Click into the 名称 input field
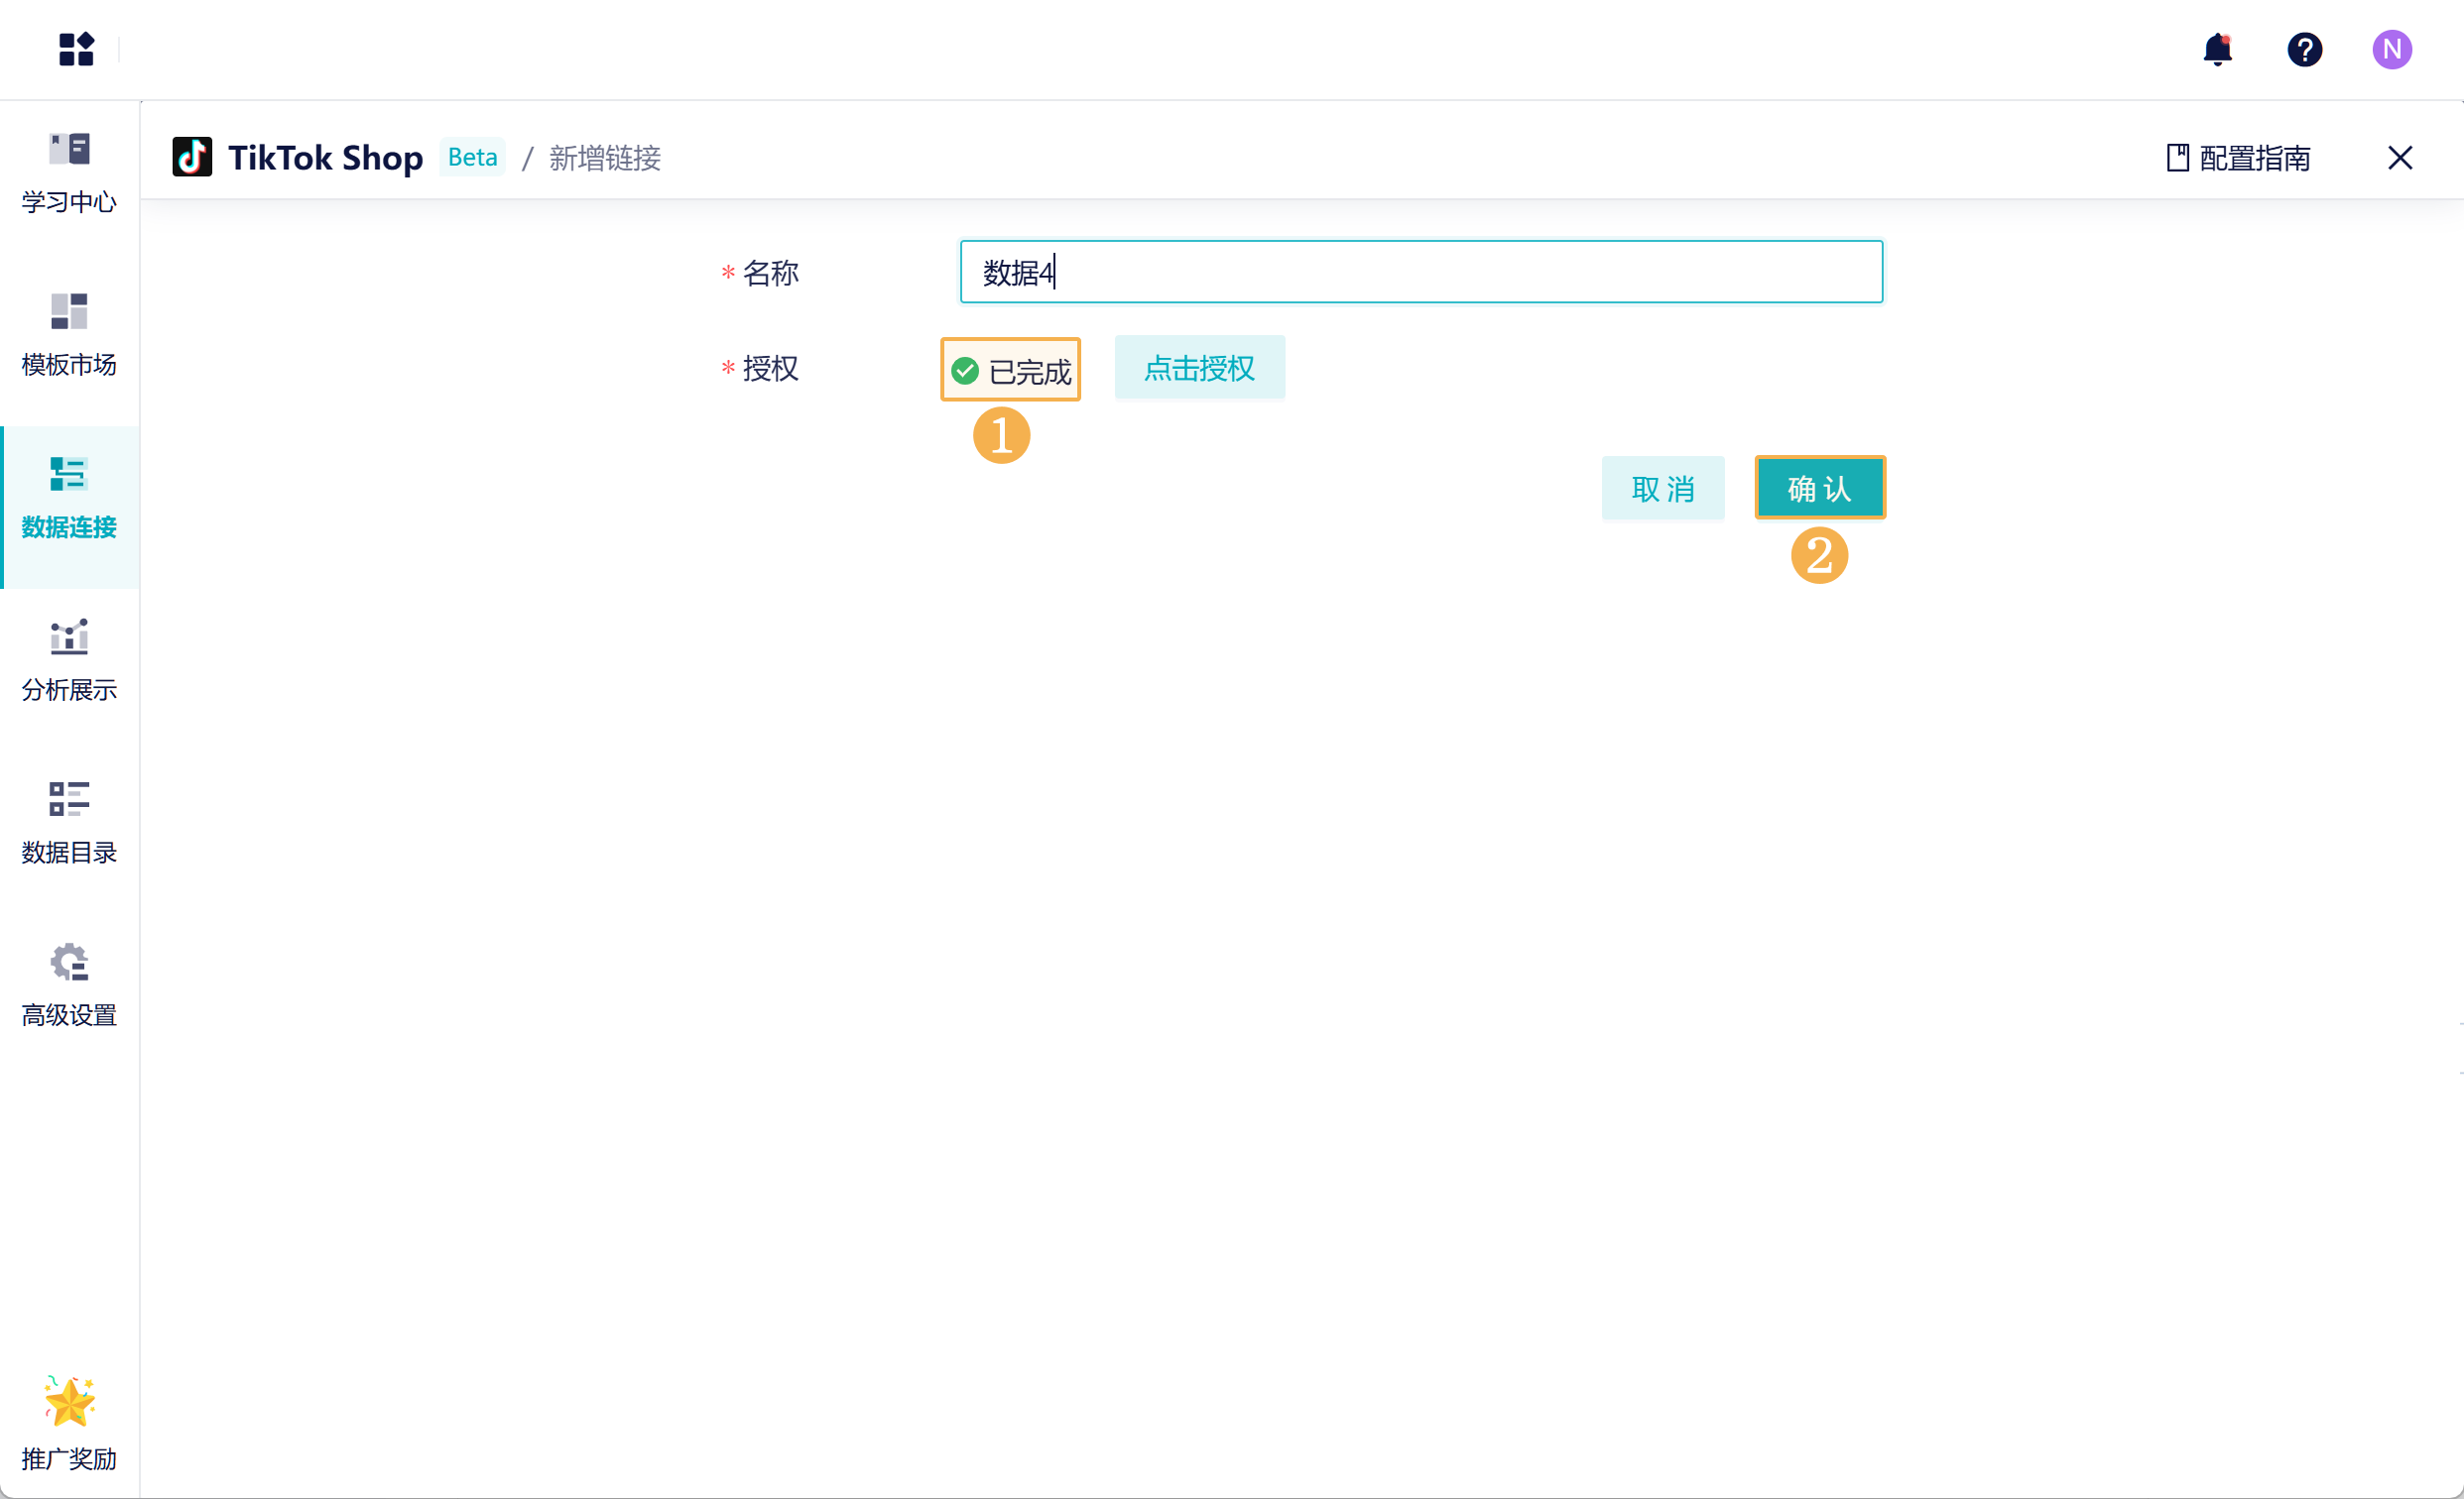Screen dimensions: 2464x1499 [1420, 272]
